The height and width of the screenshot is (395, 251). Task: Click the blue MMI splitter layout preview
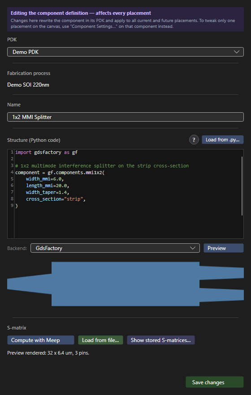[125, 284]
